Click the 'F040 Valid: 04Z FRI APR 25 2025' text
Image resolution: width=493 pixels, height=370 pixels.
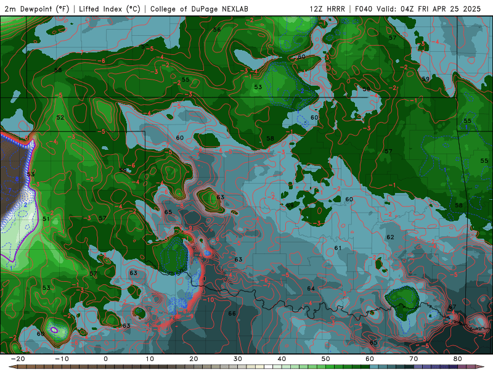point(418,9)
